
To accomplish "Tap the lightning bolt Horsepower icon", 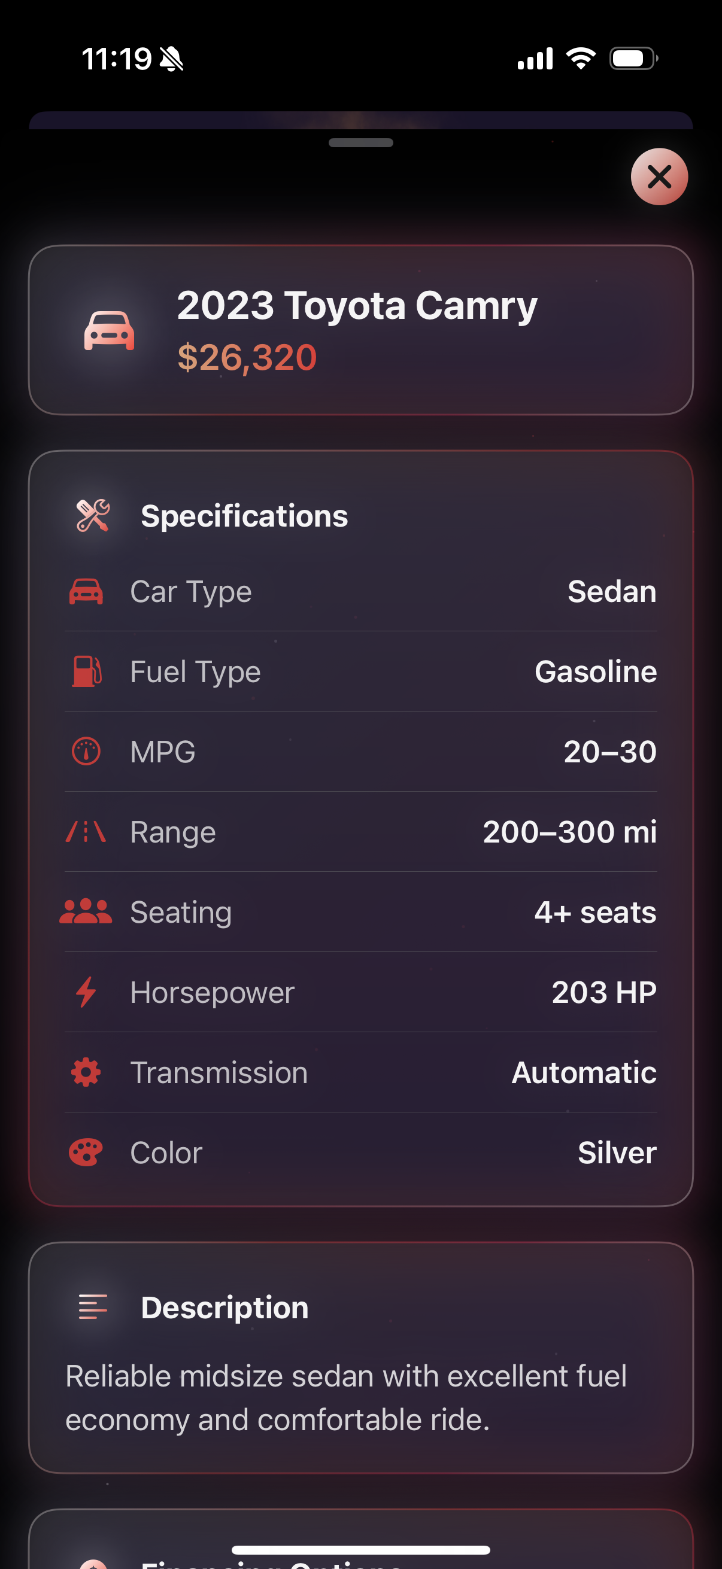I will click(86, 992).
